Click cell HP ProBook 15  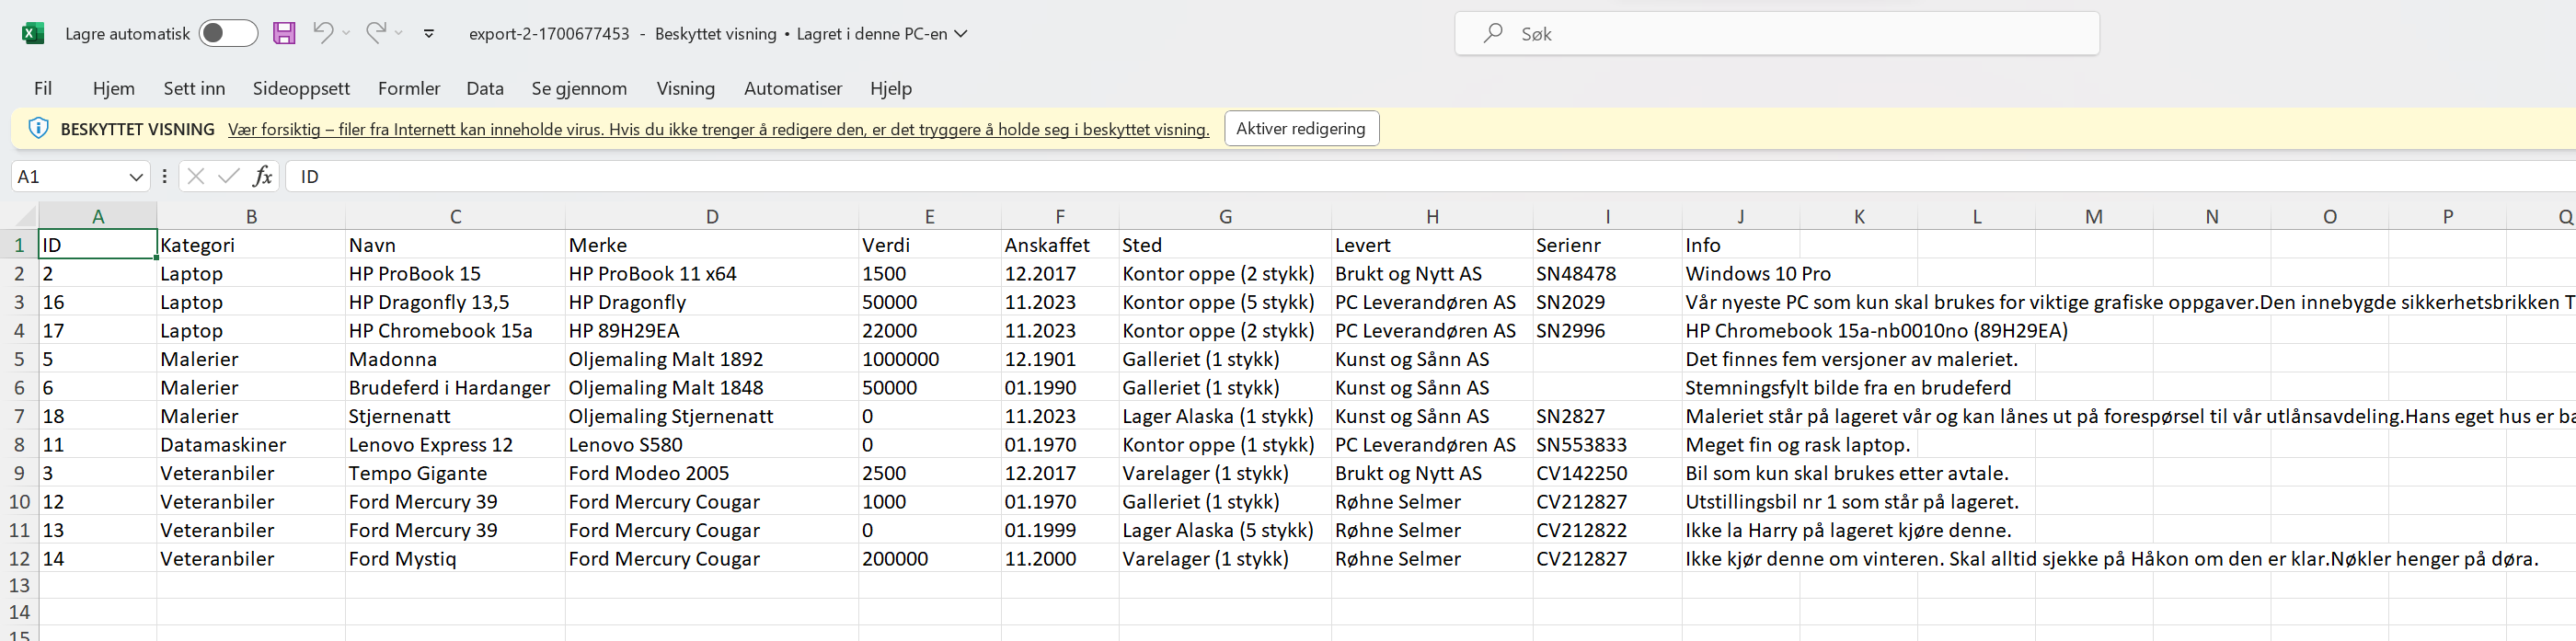(455, 274)
